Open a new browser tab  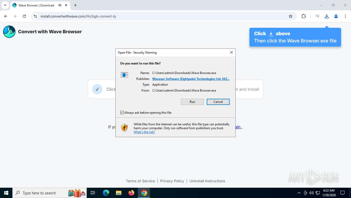pos(75,5)
